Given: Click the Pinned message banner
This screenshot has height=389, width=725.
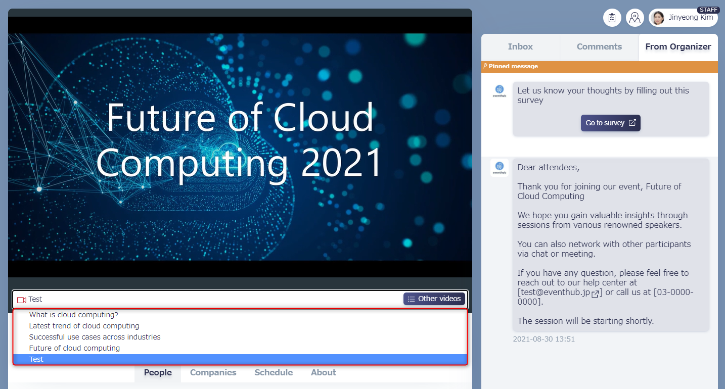Looking at the screenshot, I should click(x=600, y=66).
